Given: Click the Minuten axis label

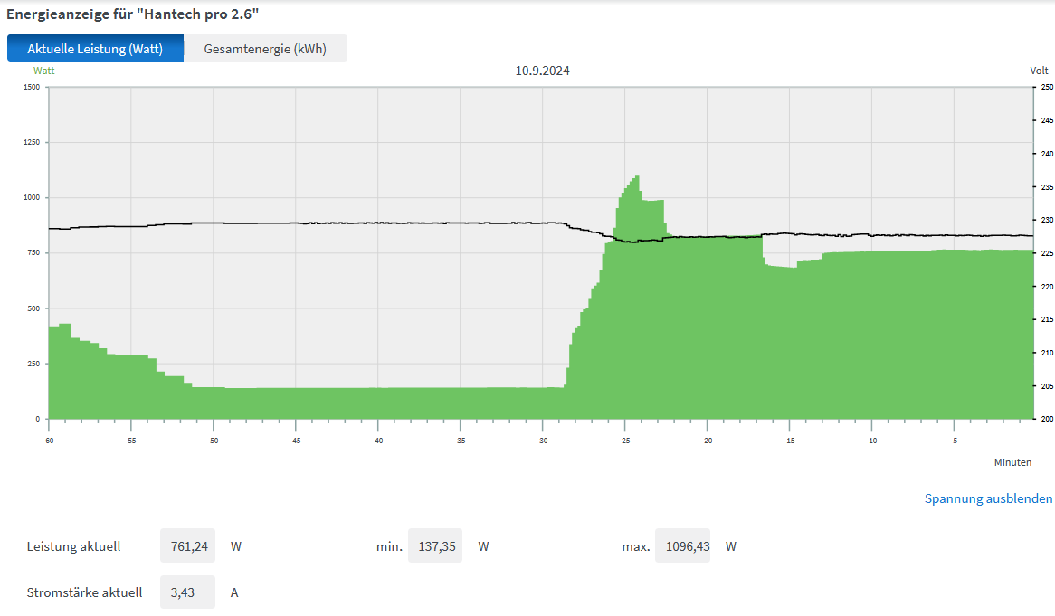Looking at the screenshot, I should [1012, 462].
